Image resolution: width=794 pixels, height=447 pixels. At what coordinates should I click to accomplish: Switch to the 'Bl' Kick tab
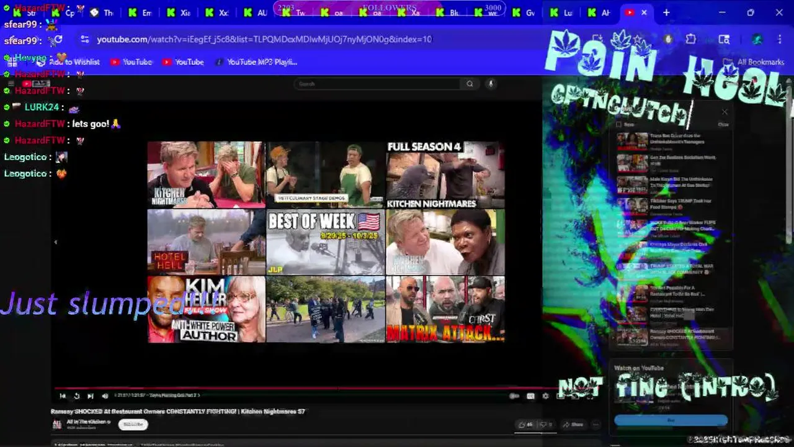[448, 12]
